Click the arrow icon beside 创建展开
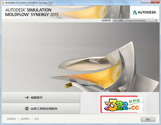Image resolution: width=161 pixels, height=125 pixels. (27, 97)
